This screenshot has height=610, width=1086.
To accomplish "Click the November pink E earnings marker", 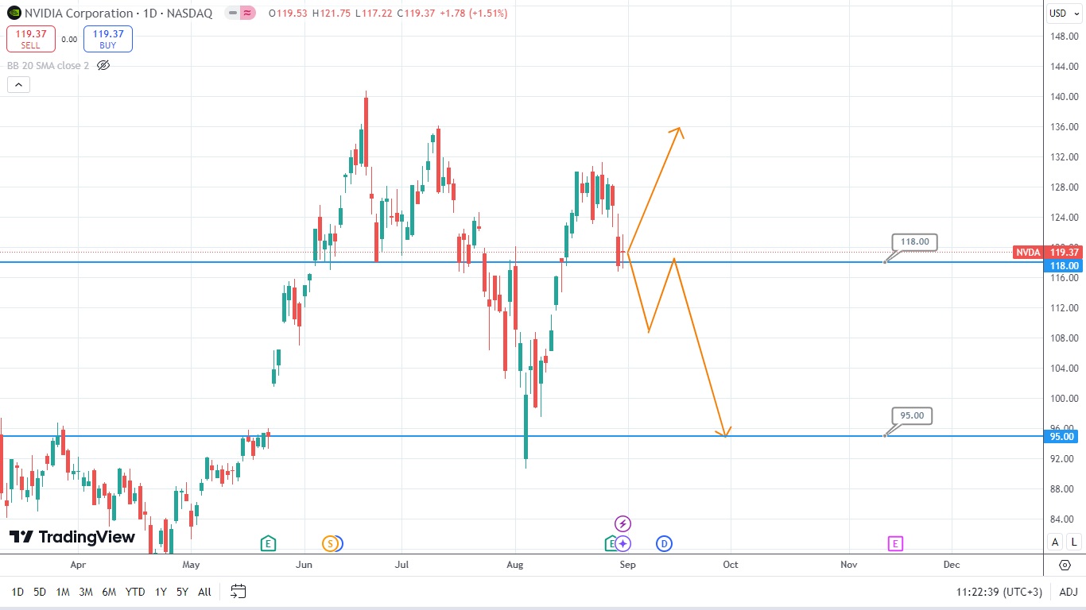I will [895, 544].
